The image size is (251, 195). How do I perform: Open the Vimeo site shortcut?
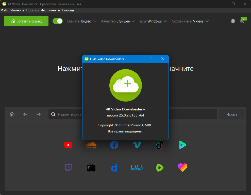pos(137,145)
